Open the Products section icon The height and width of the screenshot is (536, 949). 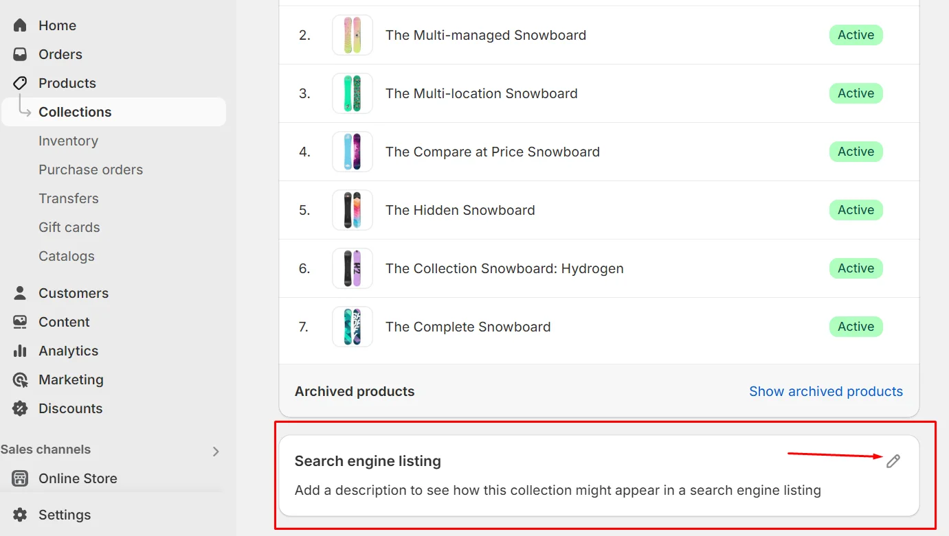point(21,83)
